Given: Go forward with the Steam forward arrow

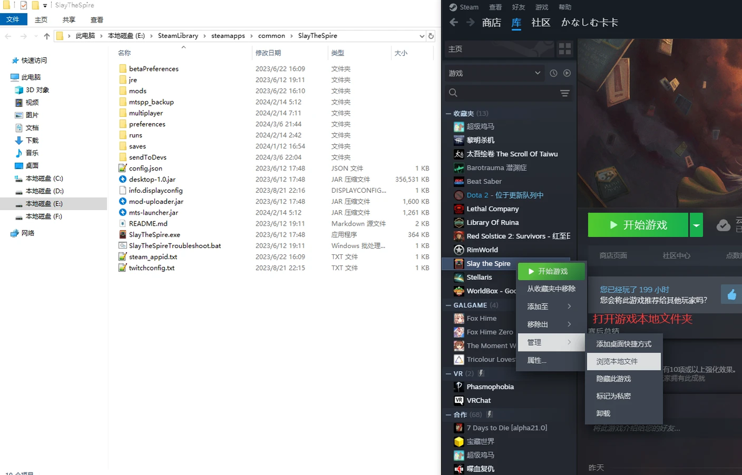Looking at the screenshot, I should tap(471, 22).
